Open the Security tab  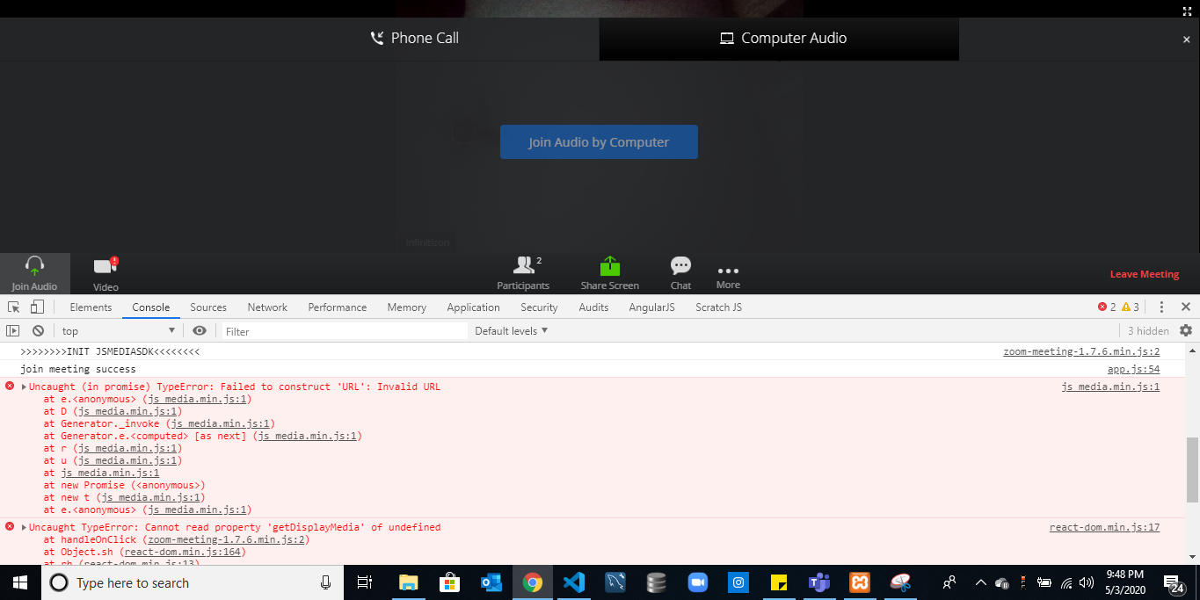point(539,307)
